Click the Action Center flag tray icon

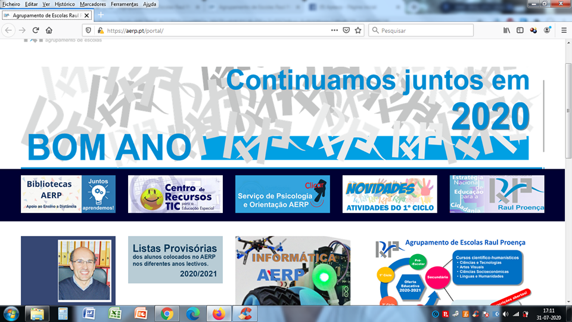(x=486, y=314)
